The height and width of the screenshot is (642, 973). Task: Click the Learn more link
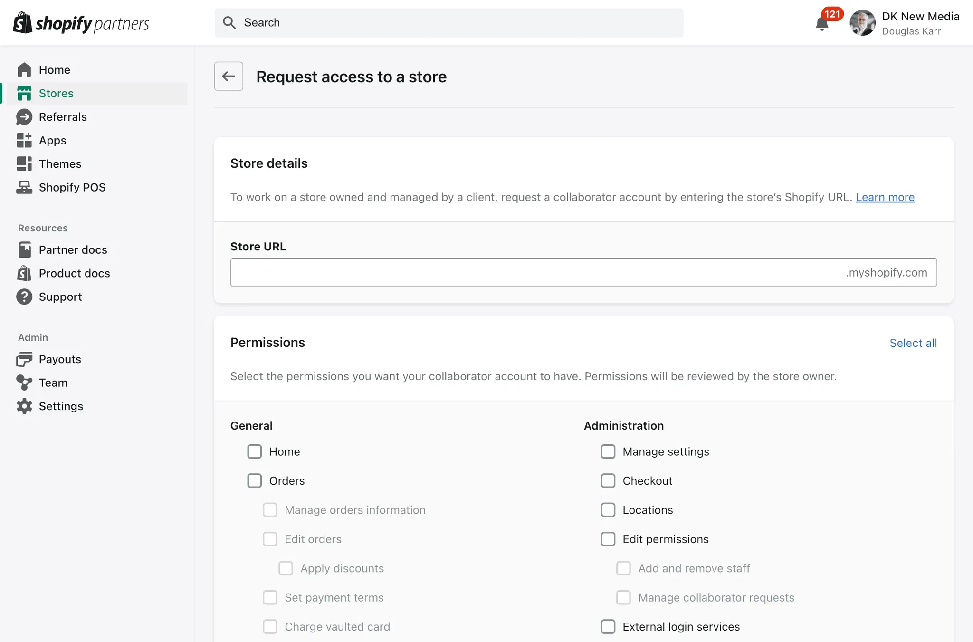coord(885,197)
